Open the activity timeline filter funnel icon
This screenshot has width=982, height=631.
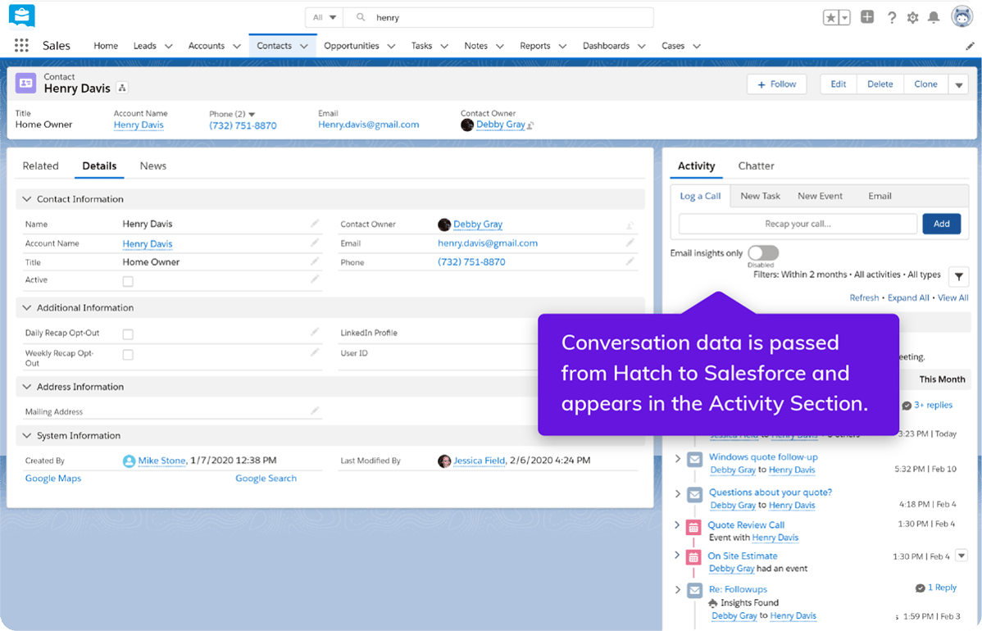pos(958,276)
